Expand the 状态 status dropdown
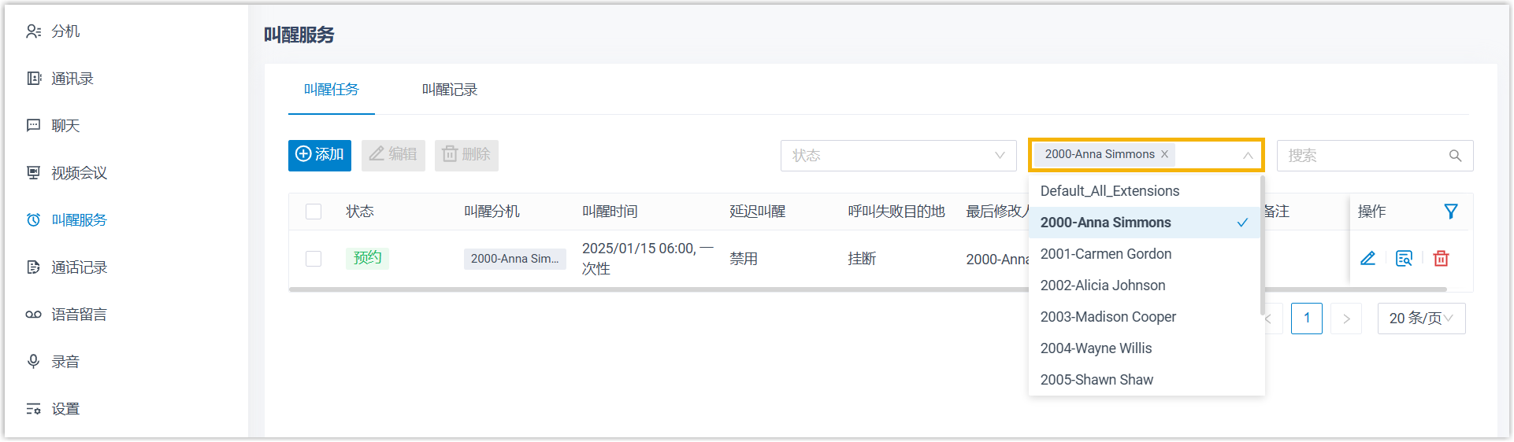Screen dimensions: 1514x442 [x=898, y=156]
